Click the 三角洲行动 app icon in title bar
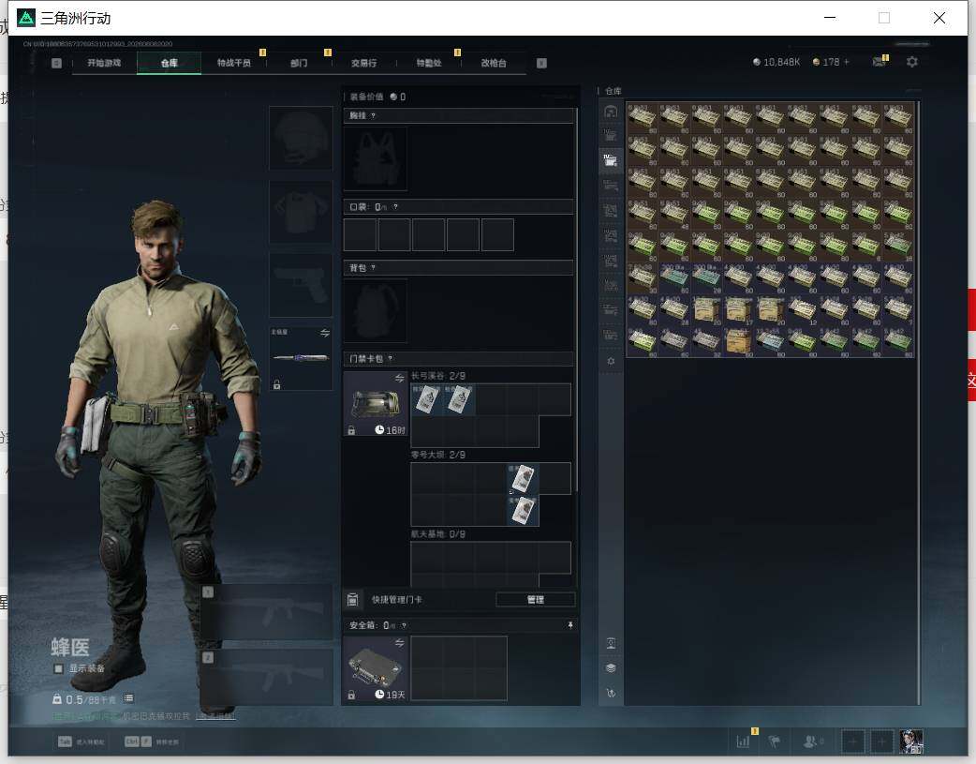The width and height of the screenshot is (976, 764). point(26,18)
